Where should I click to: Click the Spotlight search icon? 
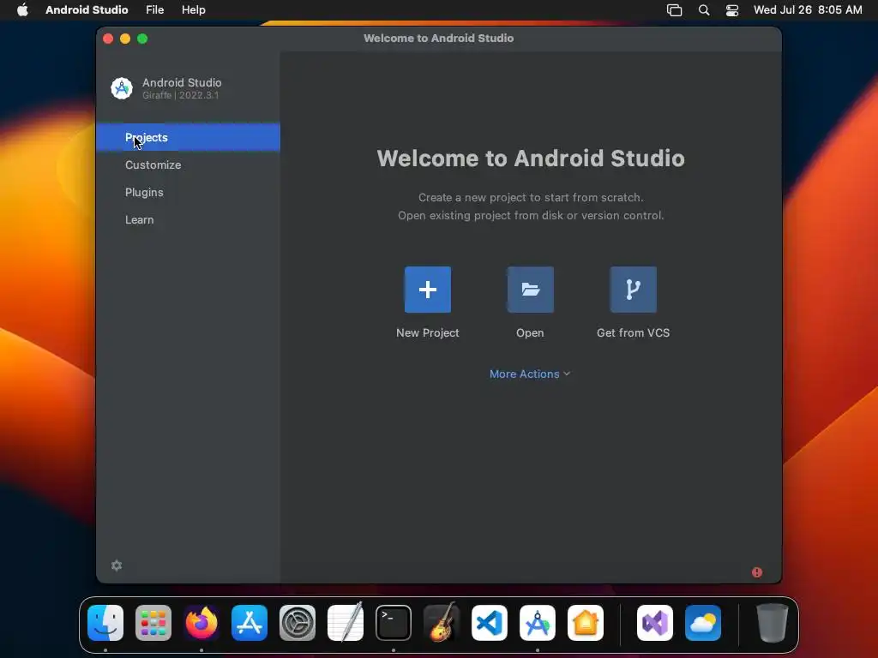tap(704, 10)
